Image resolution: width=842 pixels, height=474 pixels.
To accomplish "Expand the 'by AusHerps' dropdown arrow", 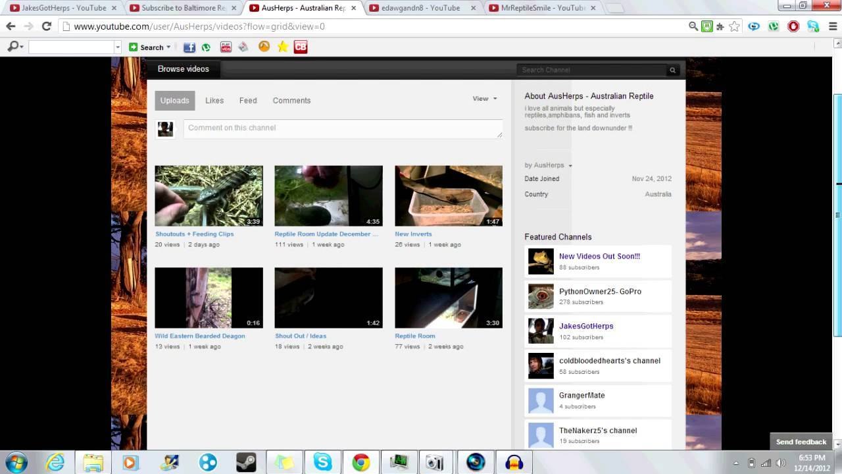I will coord(570,166).
